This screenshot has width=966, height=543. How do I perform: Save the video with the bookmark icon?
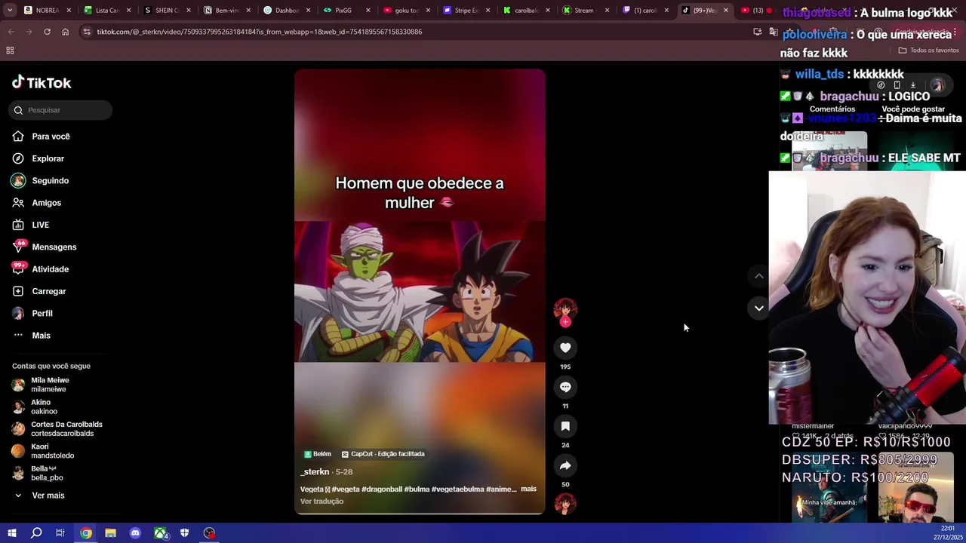(x=565, y=426)
